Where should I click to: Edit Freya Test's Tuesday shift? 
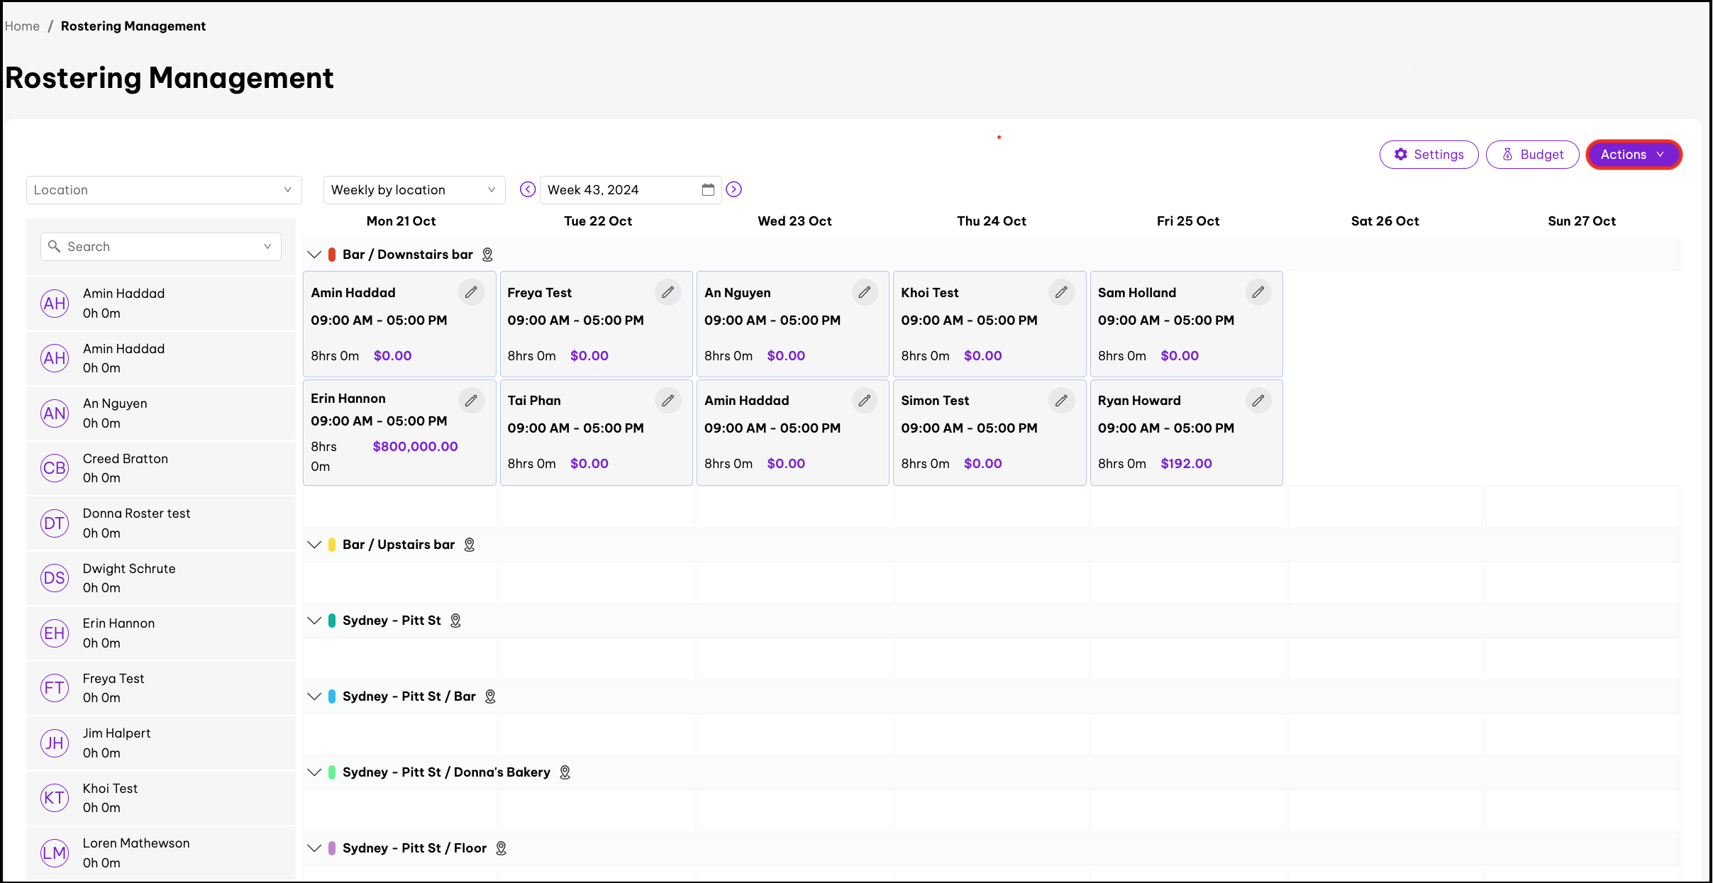click(x=667, y=292)
